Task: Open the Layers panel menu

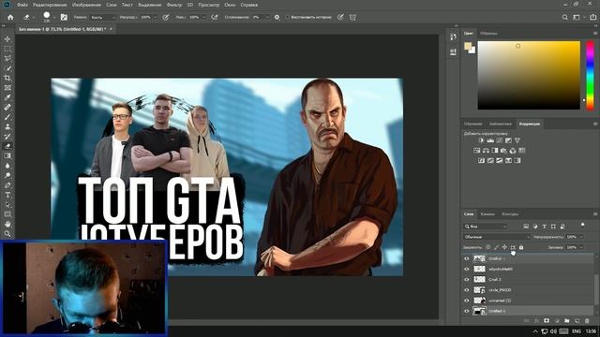Action: click(595, 214)
